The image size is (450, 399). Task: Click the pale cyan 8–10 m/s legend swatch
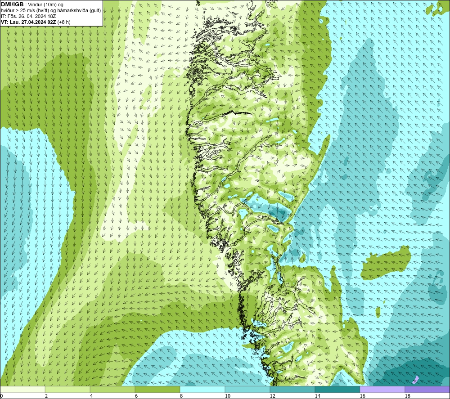202,390
